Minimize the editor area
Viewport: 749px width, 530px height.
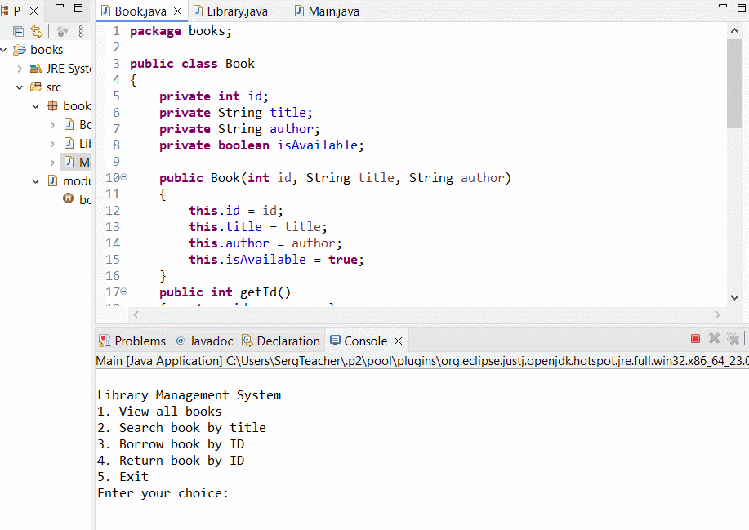[x=723, y=6]
